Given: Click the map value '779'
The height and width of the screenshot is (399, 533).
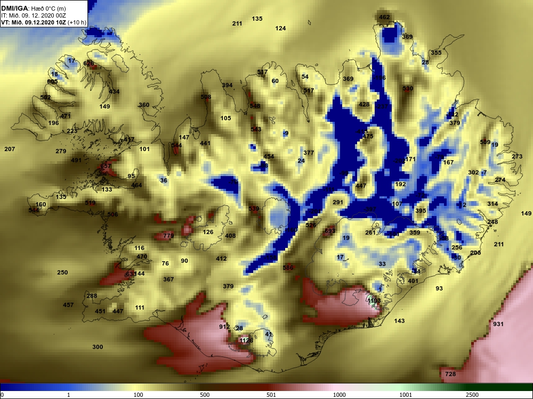Looking at the screenshot, I should pos(168,236).
